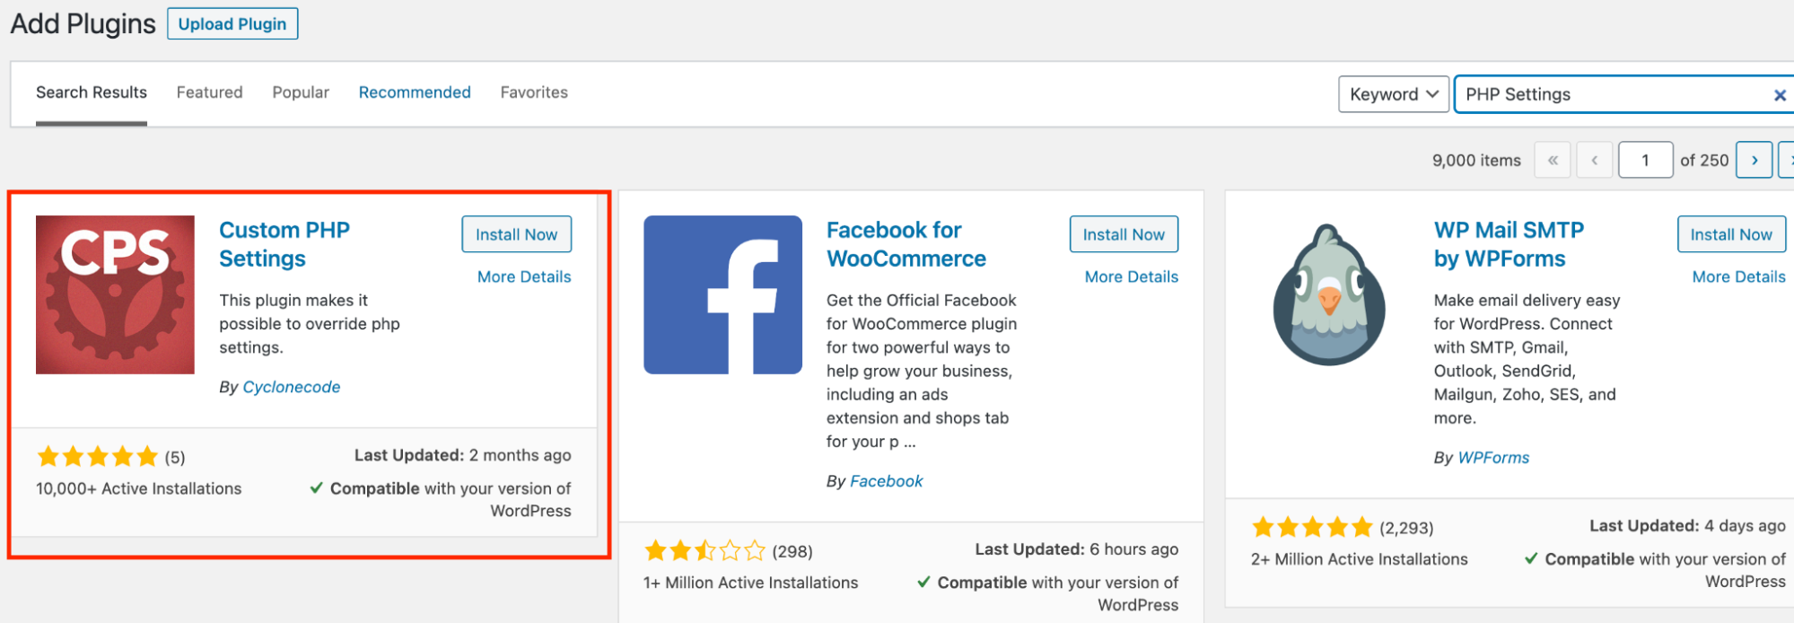1794x623 pixels.
Task: Click the WP Mail SMTP pigeon icon
Action: pyautogui.click(x=1329, y=294)
